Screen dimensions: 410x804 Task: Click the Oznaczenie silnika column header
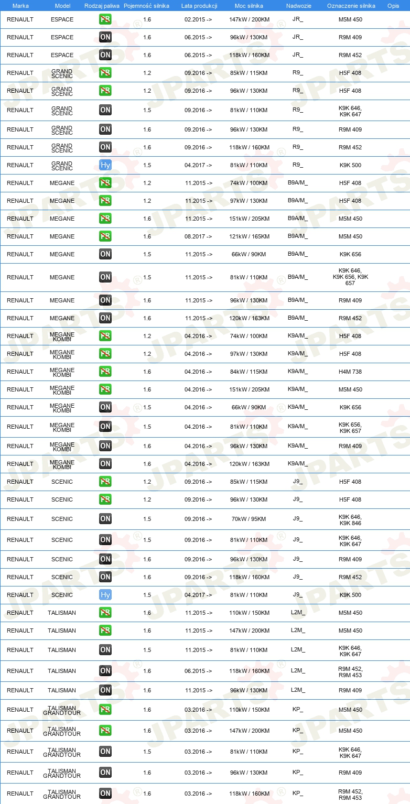pyautogui.click(x=351, y=5)
